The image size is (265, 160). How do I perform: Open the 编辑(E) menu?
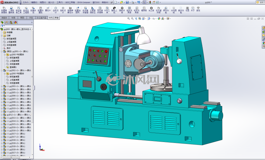pyautogui.click(x=34, y=2)
